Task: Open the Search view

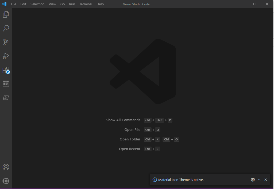Action: coord(6,28)
